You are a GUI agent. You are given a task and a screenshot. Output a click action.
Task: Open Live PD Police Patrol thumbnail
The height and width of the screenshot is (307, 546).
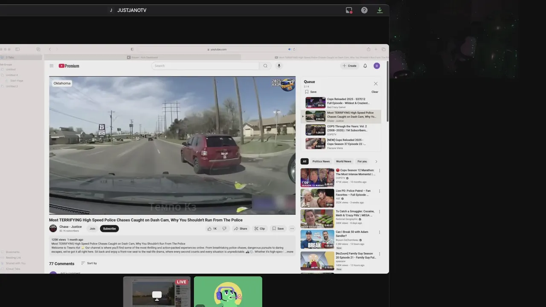click(x=317, y=198)
